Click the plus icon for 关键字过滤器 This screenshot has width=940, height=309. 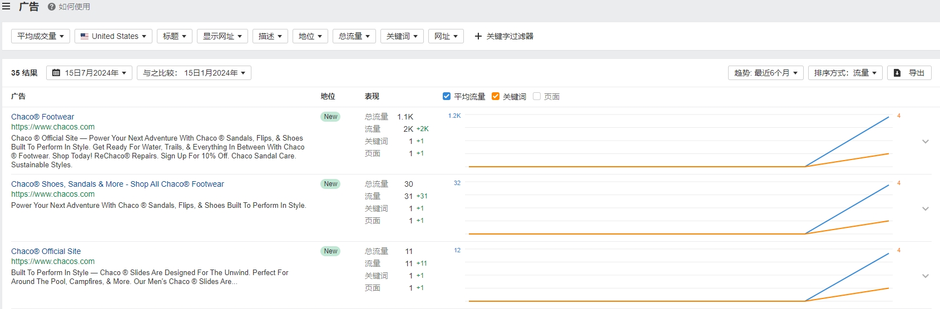[x=478, y=36]
